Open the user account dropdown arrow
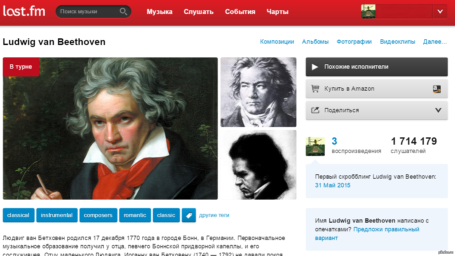The width and height of the screenshot is (455, 256). click(440, 11)
